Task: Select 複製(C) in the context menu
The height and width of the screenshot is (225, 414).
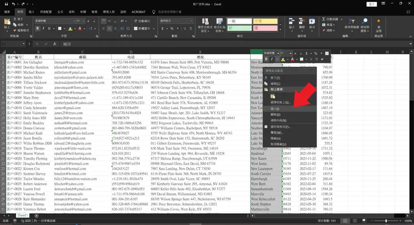Action: (290, 84)
